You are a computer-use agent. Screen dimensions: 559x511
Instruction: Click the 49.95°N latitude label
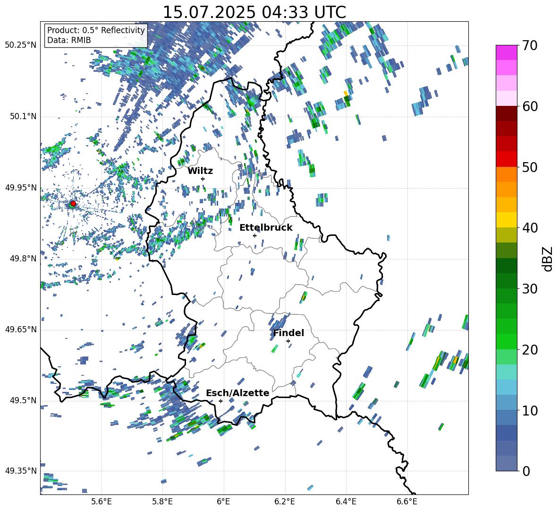[x=21, y=187]
